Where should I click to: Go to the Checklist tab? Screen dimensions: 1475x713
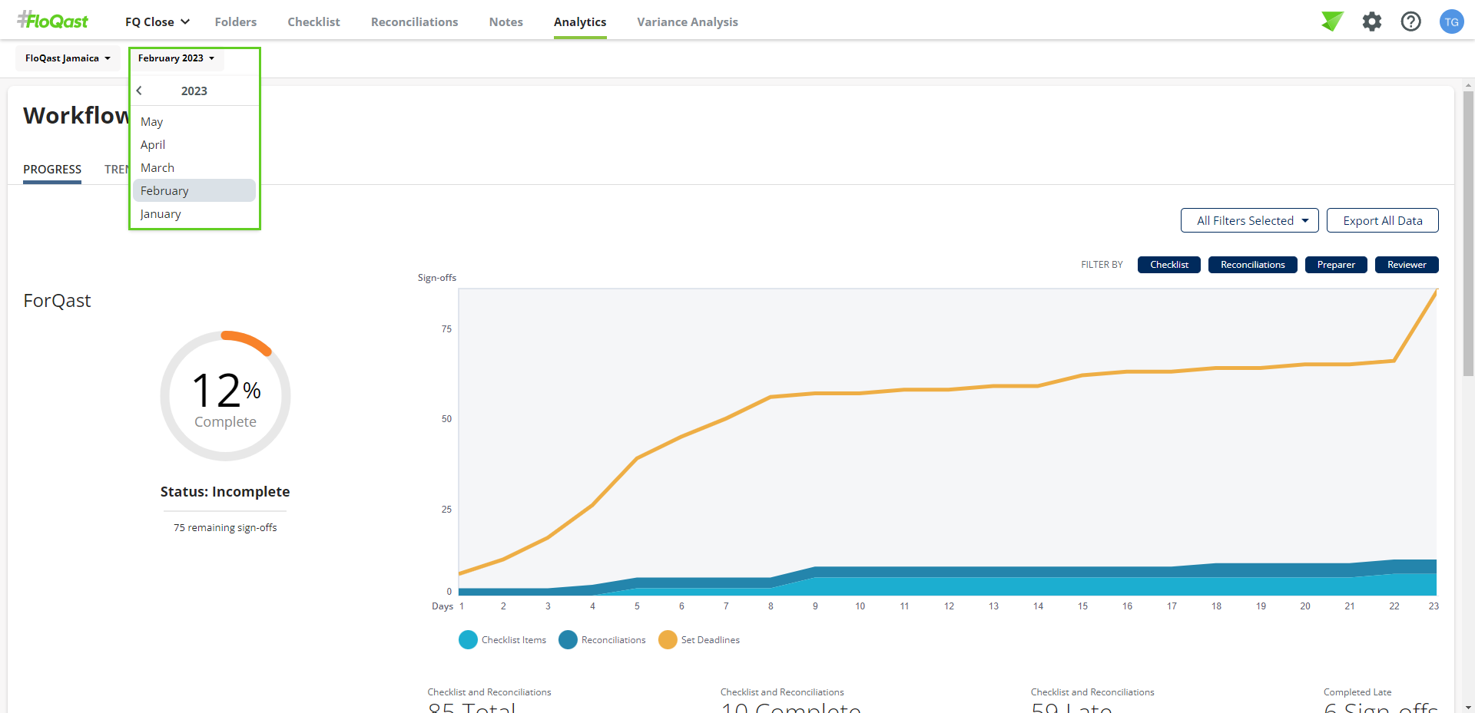tap(313, 21)
